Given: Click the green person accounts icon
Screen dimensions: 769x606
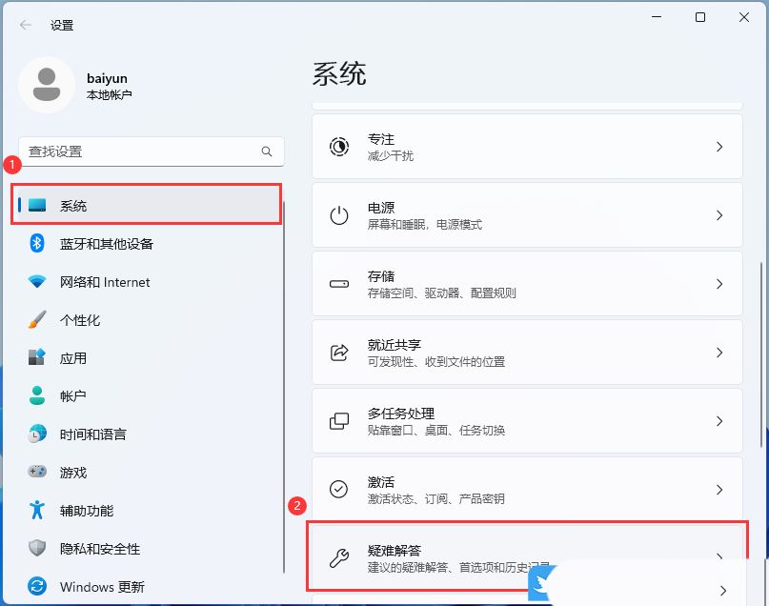Looking at the screenshot, I should [37, 395].
